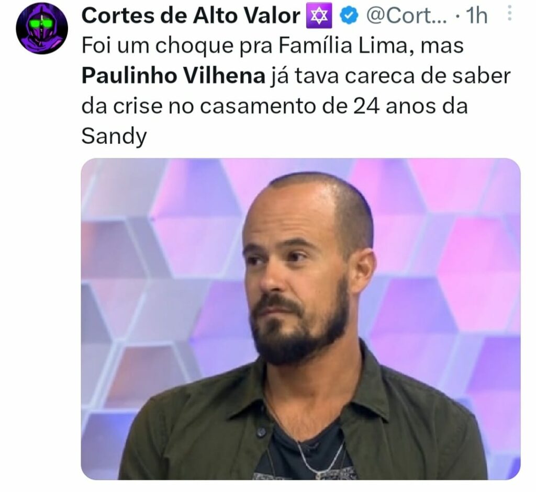This screenshot has width=536, height=492.
Task: Click the blue verified checkmark badge
Action: (349, 16)
